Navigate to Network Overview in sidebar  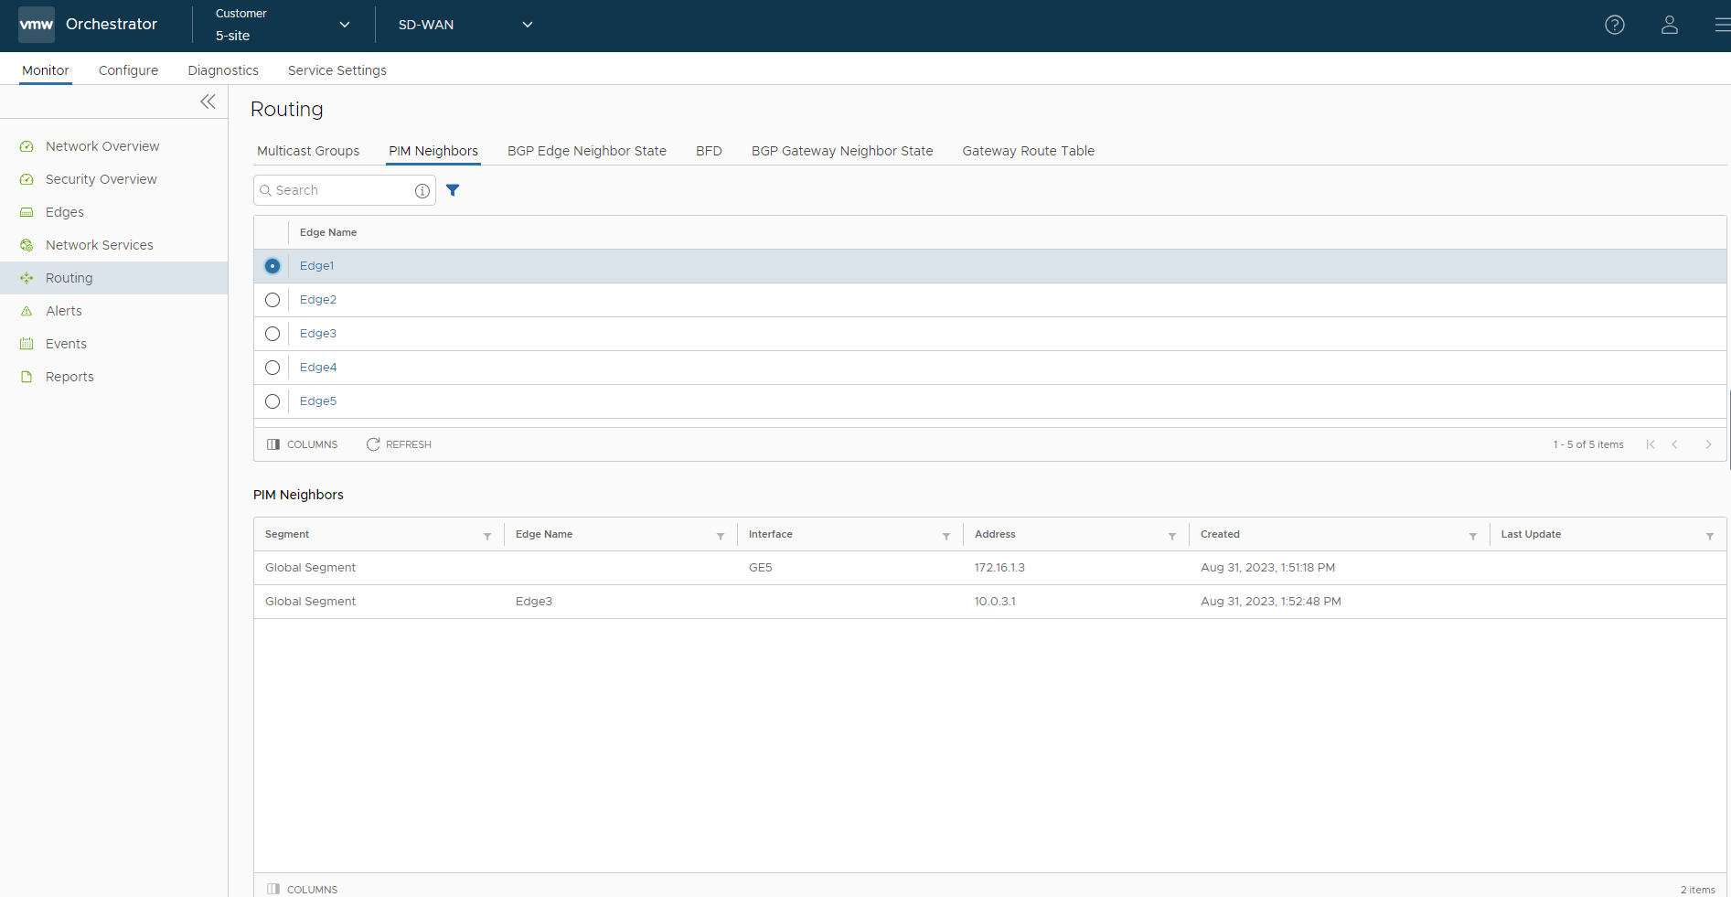tap(102, 146)
